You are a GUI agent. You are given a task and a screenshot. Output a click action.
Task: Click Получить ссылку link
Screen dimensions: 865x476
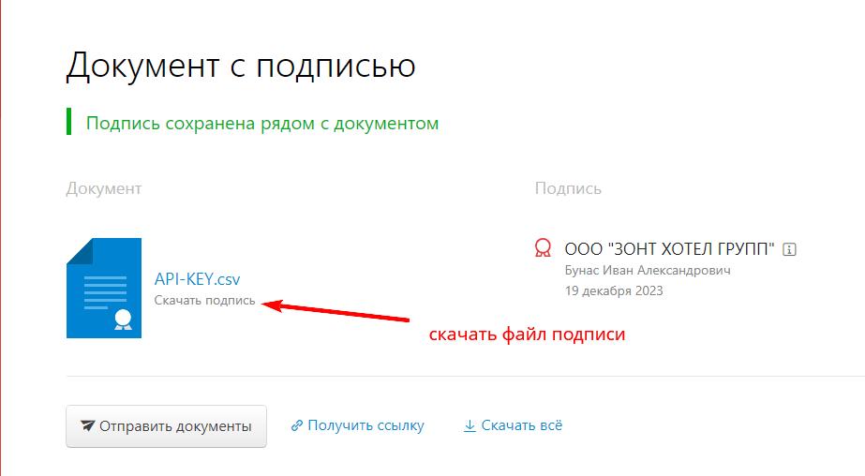pos(365,425)
